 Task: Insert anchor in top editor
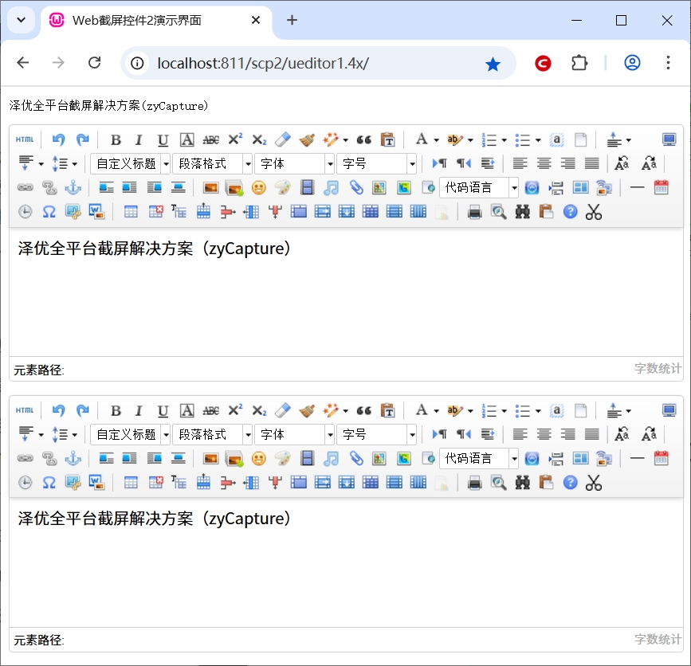pyautogui.click(x=73, y=188)
